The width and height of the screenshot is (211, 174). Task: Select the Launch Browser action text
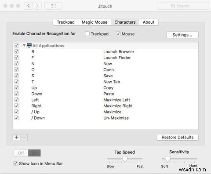(119, 51)
